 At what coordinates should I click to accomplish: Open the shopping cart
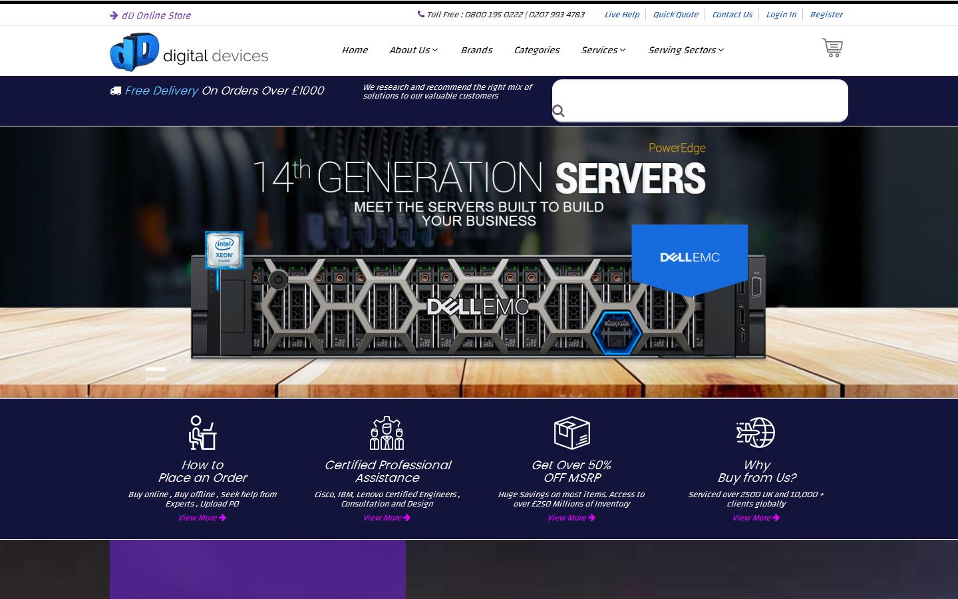point(832,47)
